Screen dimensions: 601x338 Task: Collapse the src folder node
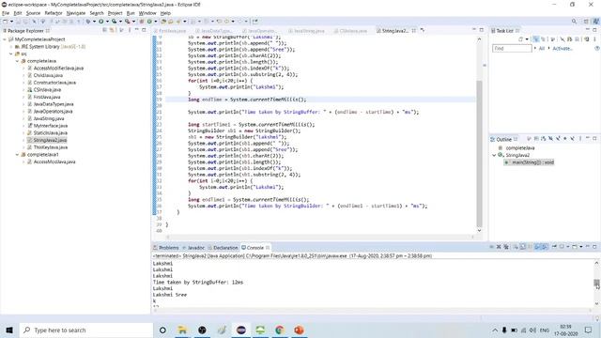tap(11, 54)
